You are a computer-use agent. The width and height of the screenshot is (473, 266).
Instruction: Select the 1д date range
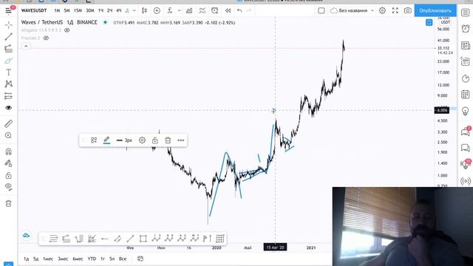coord(27,259)
